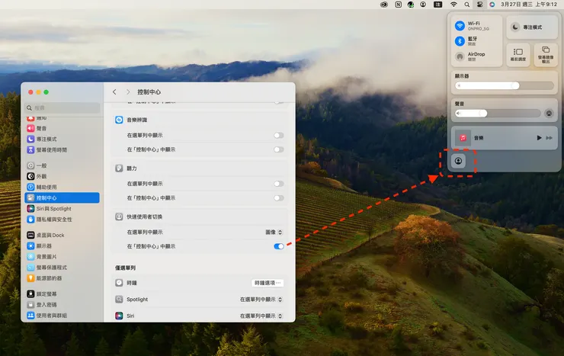Image resolution: width=564 pixels, height=356 pixels.
Task: Open Clock options (時鐘選項) button
Action: point(268,283)
